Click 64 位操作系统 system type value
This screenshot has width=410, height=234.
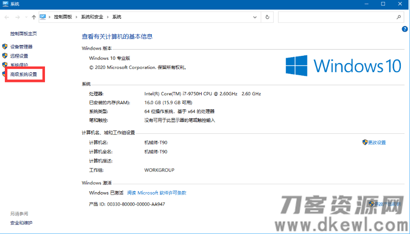pos(179,111)
